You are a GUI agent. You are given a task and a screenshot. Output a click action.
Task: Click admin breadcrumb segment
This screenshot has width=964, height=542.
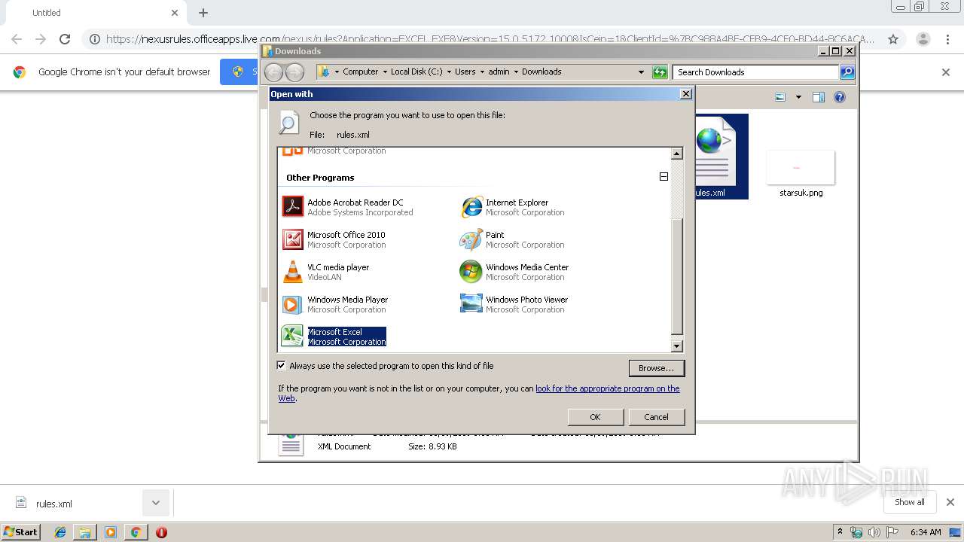499,72
